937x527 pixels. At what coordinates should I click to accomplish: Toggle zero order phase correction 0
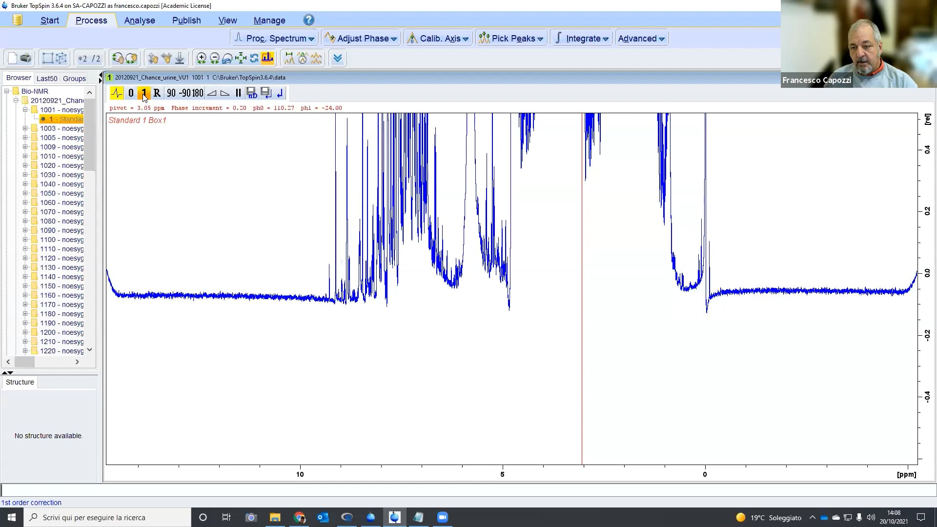click(131, 93)
